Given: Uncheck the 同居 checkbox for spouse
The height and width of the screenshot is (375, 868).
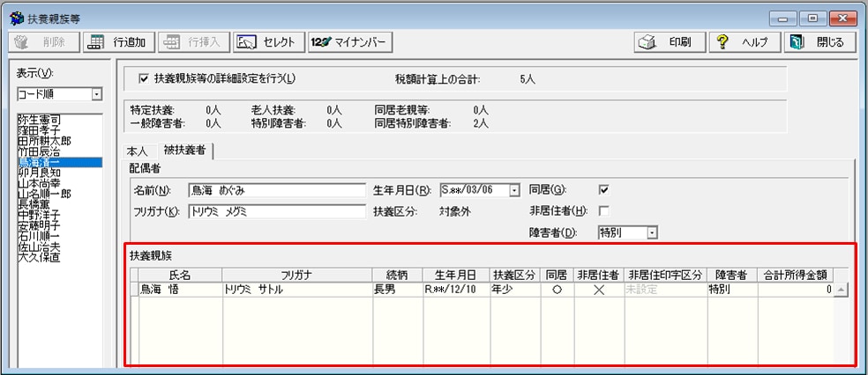Looking at the screenshot, I should [604, 189].
